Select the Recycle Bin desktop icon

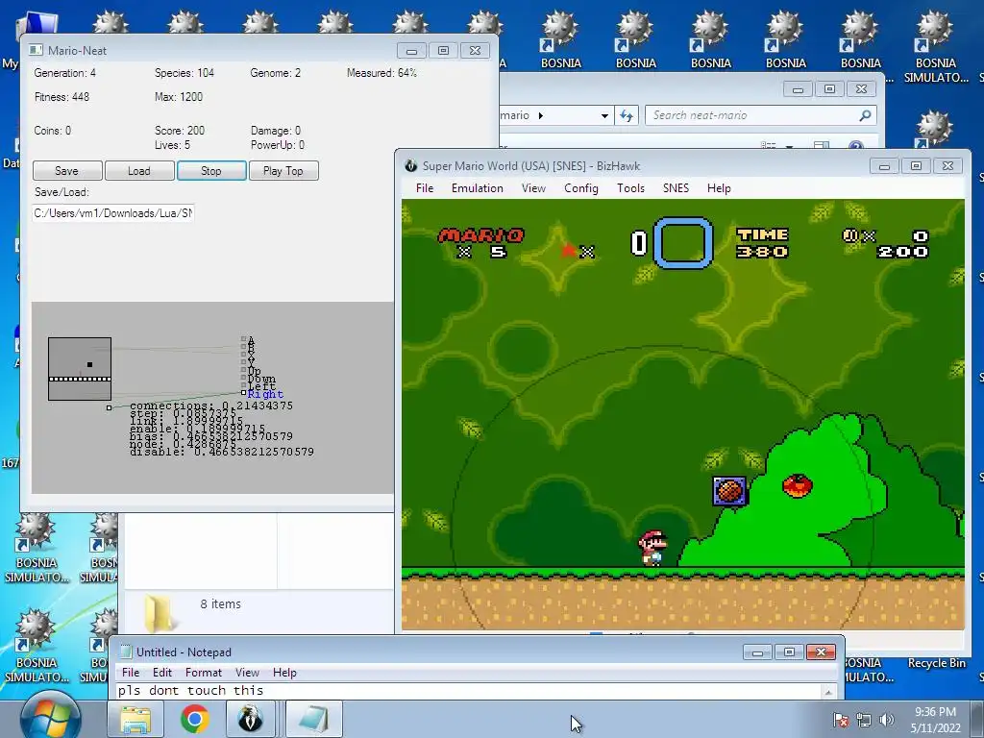(936, 663)
